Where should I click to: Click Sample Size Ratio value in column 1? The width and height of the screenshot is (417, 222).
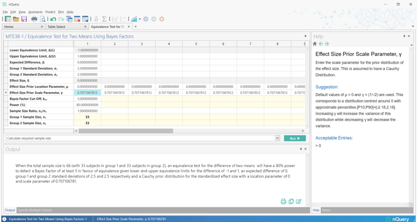tap(87, 111)
